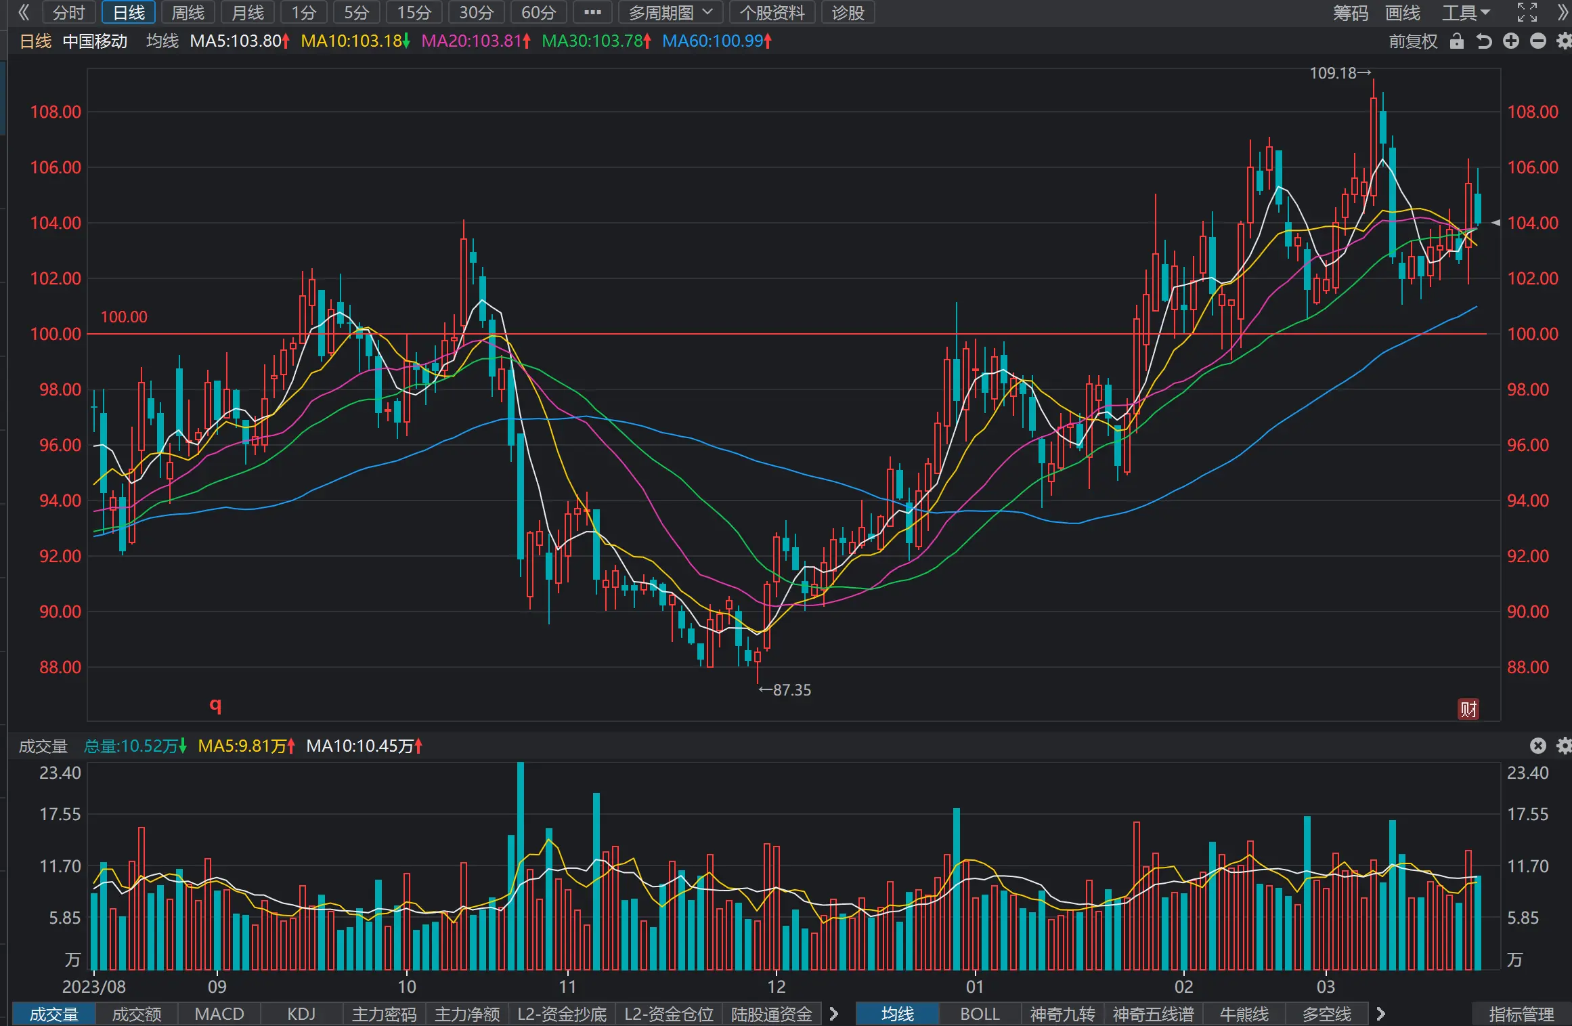Zoom in the K-line chart with plus icon
1572x1026 pixels.
(x=1510, y=41)
